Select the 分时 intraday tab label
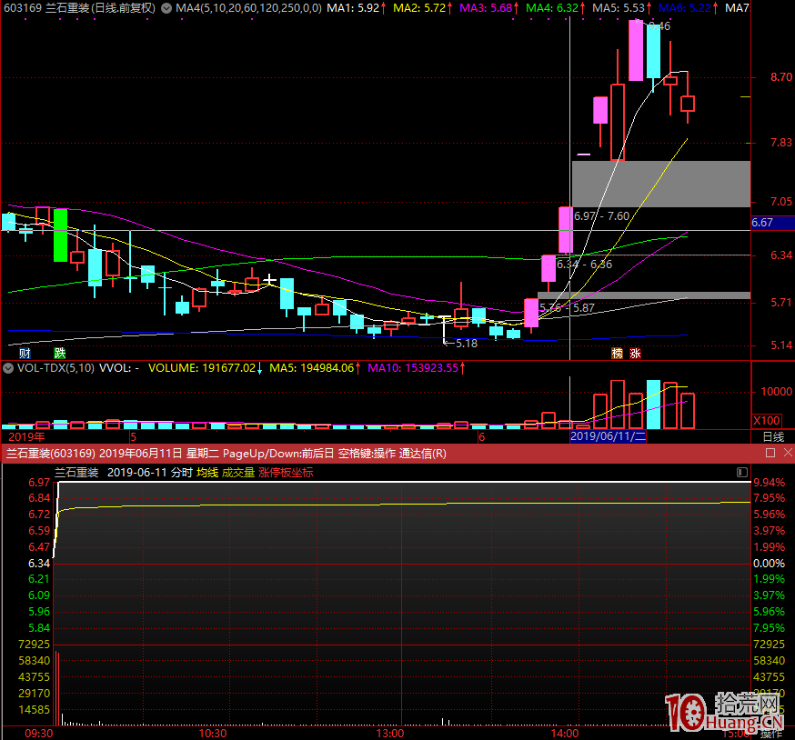 click(x=181, y=473)
